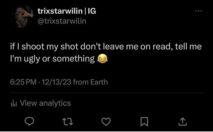Click the 6:25 PM timestamp

(x=23, y=82)
